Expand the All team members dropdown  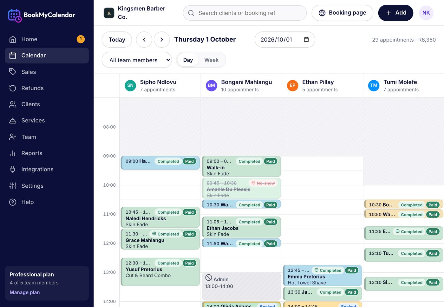coord(137,60)
